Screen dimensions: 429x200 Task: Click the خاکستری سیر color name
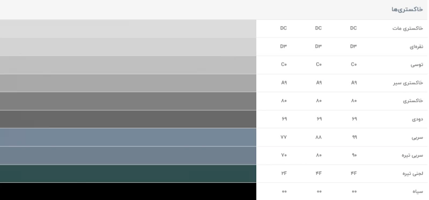click(408, 83)
